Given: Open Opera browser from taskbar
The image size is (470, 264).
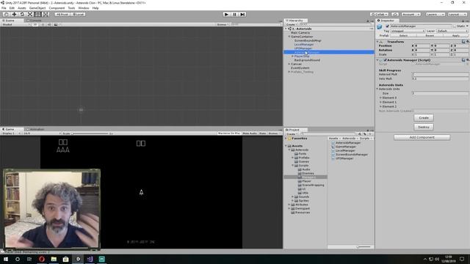Looking at the screenshot, I should (x=42, y=259).
